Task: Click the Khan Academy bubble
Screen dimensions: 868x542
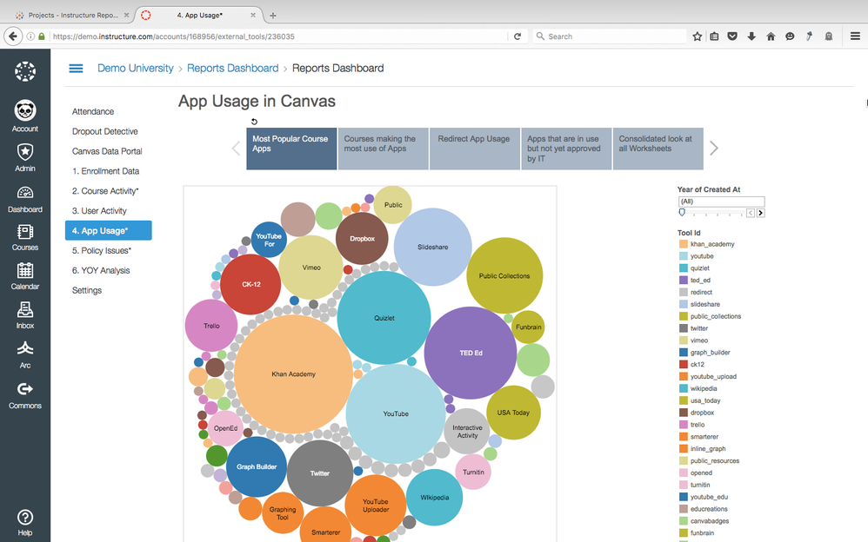Action: click(x=293, y=374)
